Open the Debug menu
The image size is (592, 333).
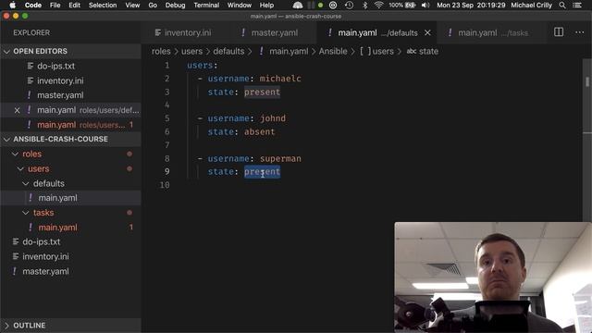click(175, 6)
